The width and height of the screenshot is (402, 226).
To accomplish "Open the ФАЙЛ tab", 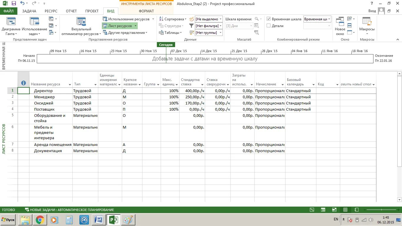I will click(9, 11).
